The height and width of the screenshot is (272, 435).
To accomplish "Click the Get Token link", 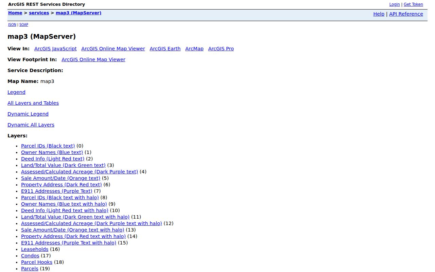I will 413,4.
